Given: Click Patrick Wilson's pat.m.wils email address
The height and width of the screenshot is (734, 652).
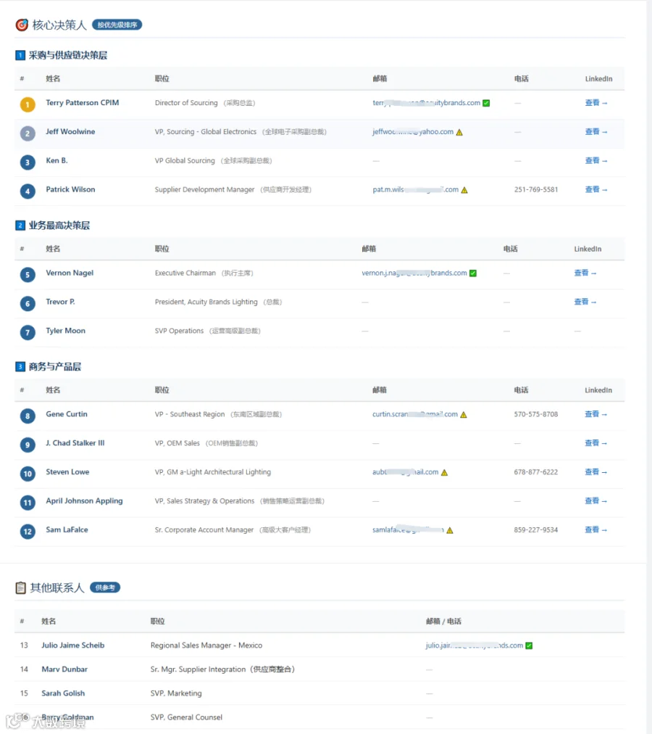Looking at the screenshot, I should 415,189.
